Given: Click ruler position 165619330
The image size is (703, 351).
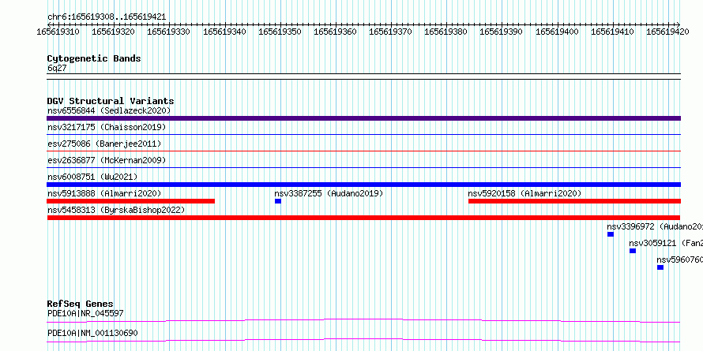Looking at the screenshot, I should (168, 32).
